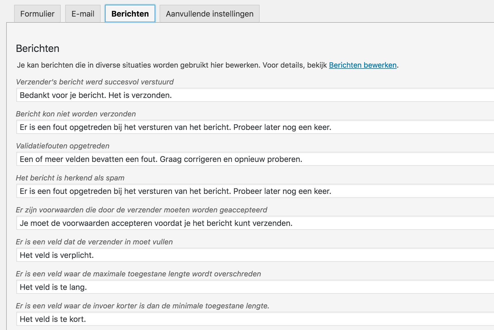Click label 'Er is een veld dat de verzender in moet vullen'

coord(94,242)
